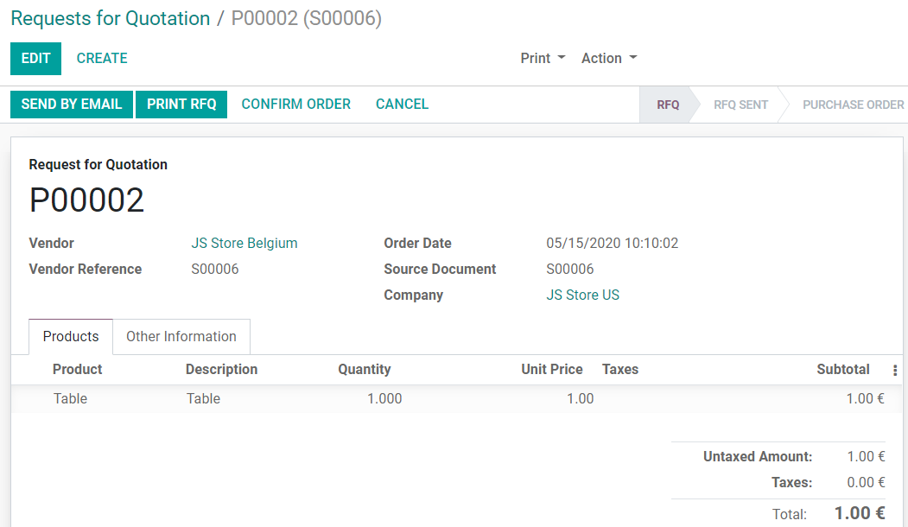This screenshot has height=527, width=908.
Task: Click CONFIRM ORDER
Action: pyautogui.click(x=295, y=104)
